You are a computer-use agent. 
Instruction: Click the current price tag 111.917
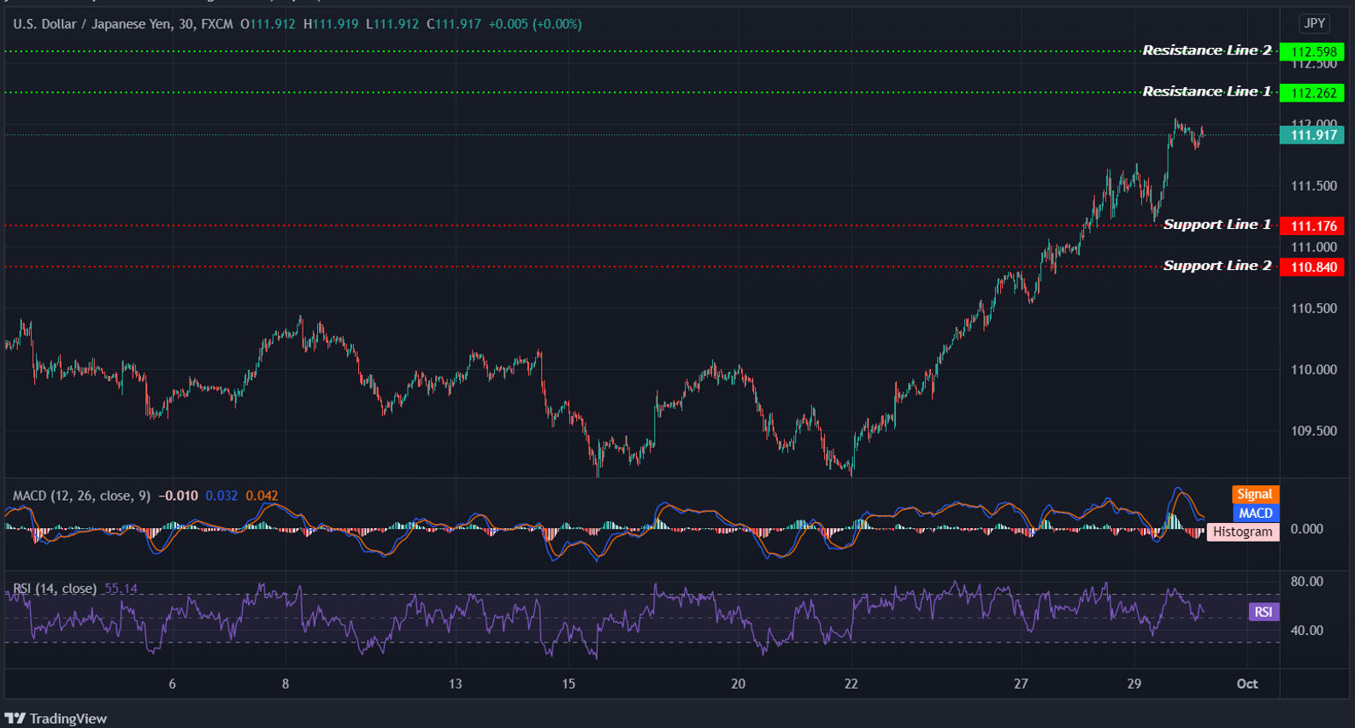pos(1312,135)
